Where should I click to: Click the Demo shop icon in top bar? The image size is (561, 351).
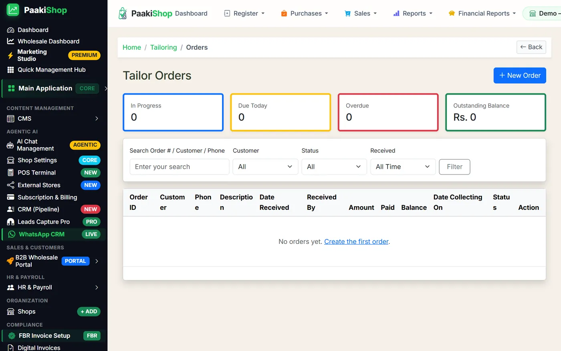[533, 14]
